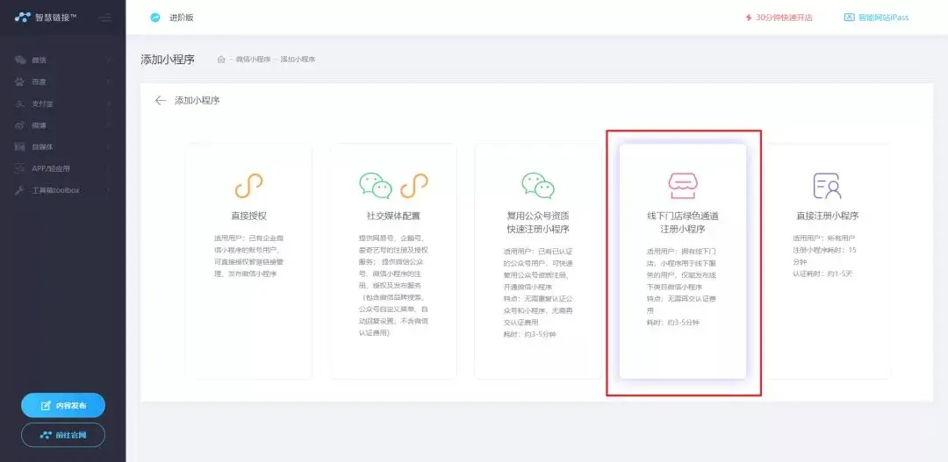This screenshot has width=948, height=462.
Task: Open the 工具箱toolbox sidebar menu item
Action: click(x=61, y=190)
